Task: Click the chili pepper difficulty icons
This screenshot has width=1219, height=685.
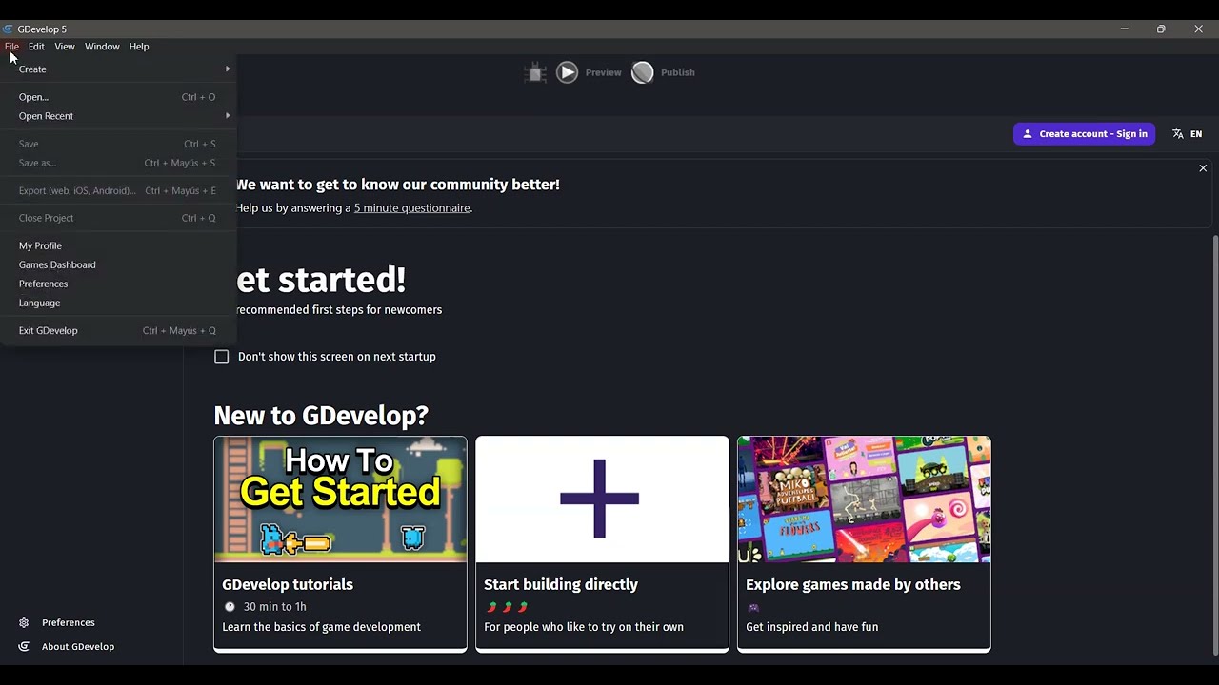Action: coord(507,607)
